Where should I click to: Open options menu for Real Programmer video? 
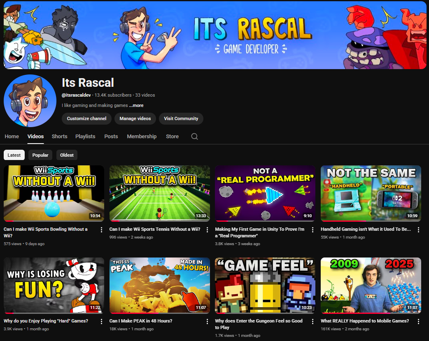pyautogui.click(x=313, y=230)
